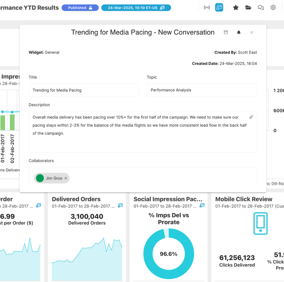Open the settings gear icon
The height and width of the screenshot is (282, 284).
273,8
